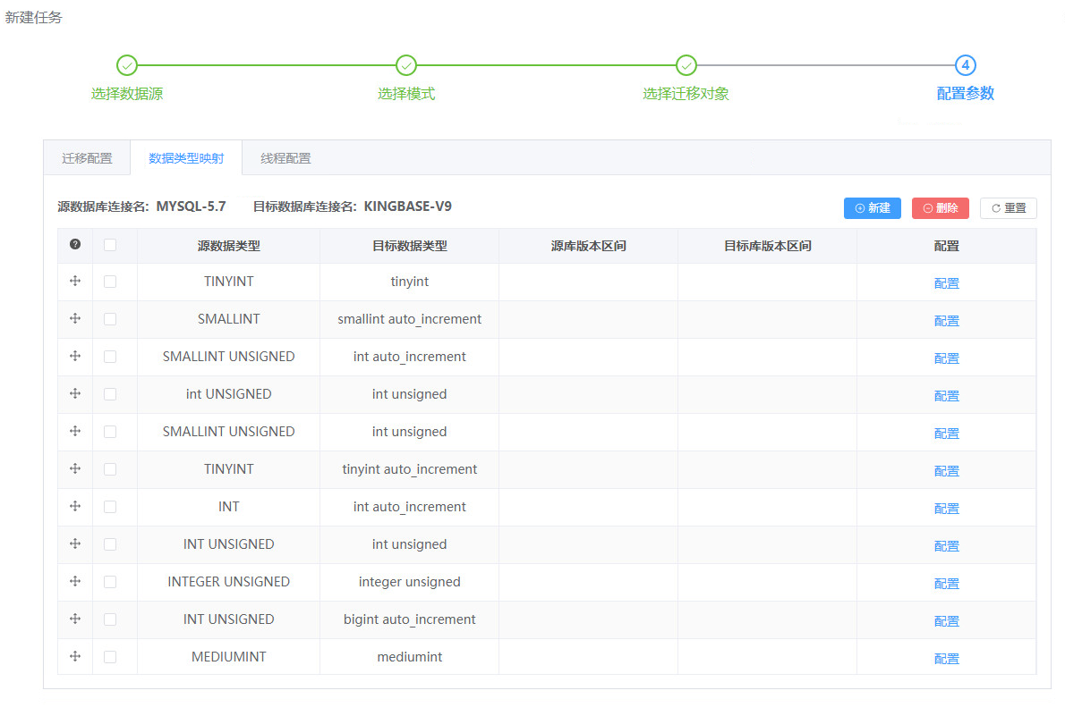
Task: Open 配置 link for TINYINT tinyint row
Action: 946,283
